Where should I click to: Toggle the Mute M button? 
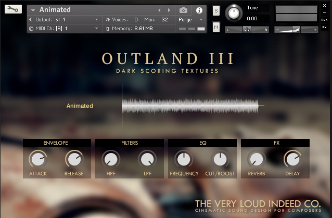click(216, 27)
